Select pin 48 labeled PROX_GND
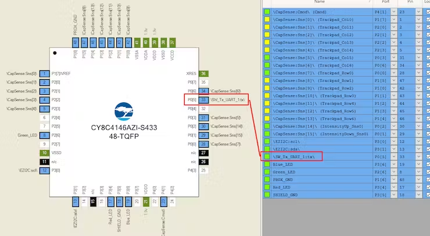The height and width of the screenshot is (236, 430). point(75,42)
